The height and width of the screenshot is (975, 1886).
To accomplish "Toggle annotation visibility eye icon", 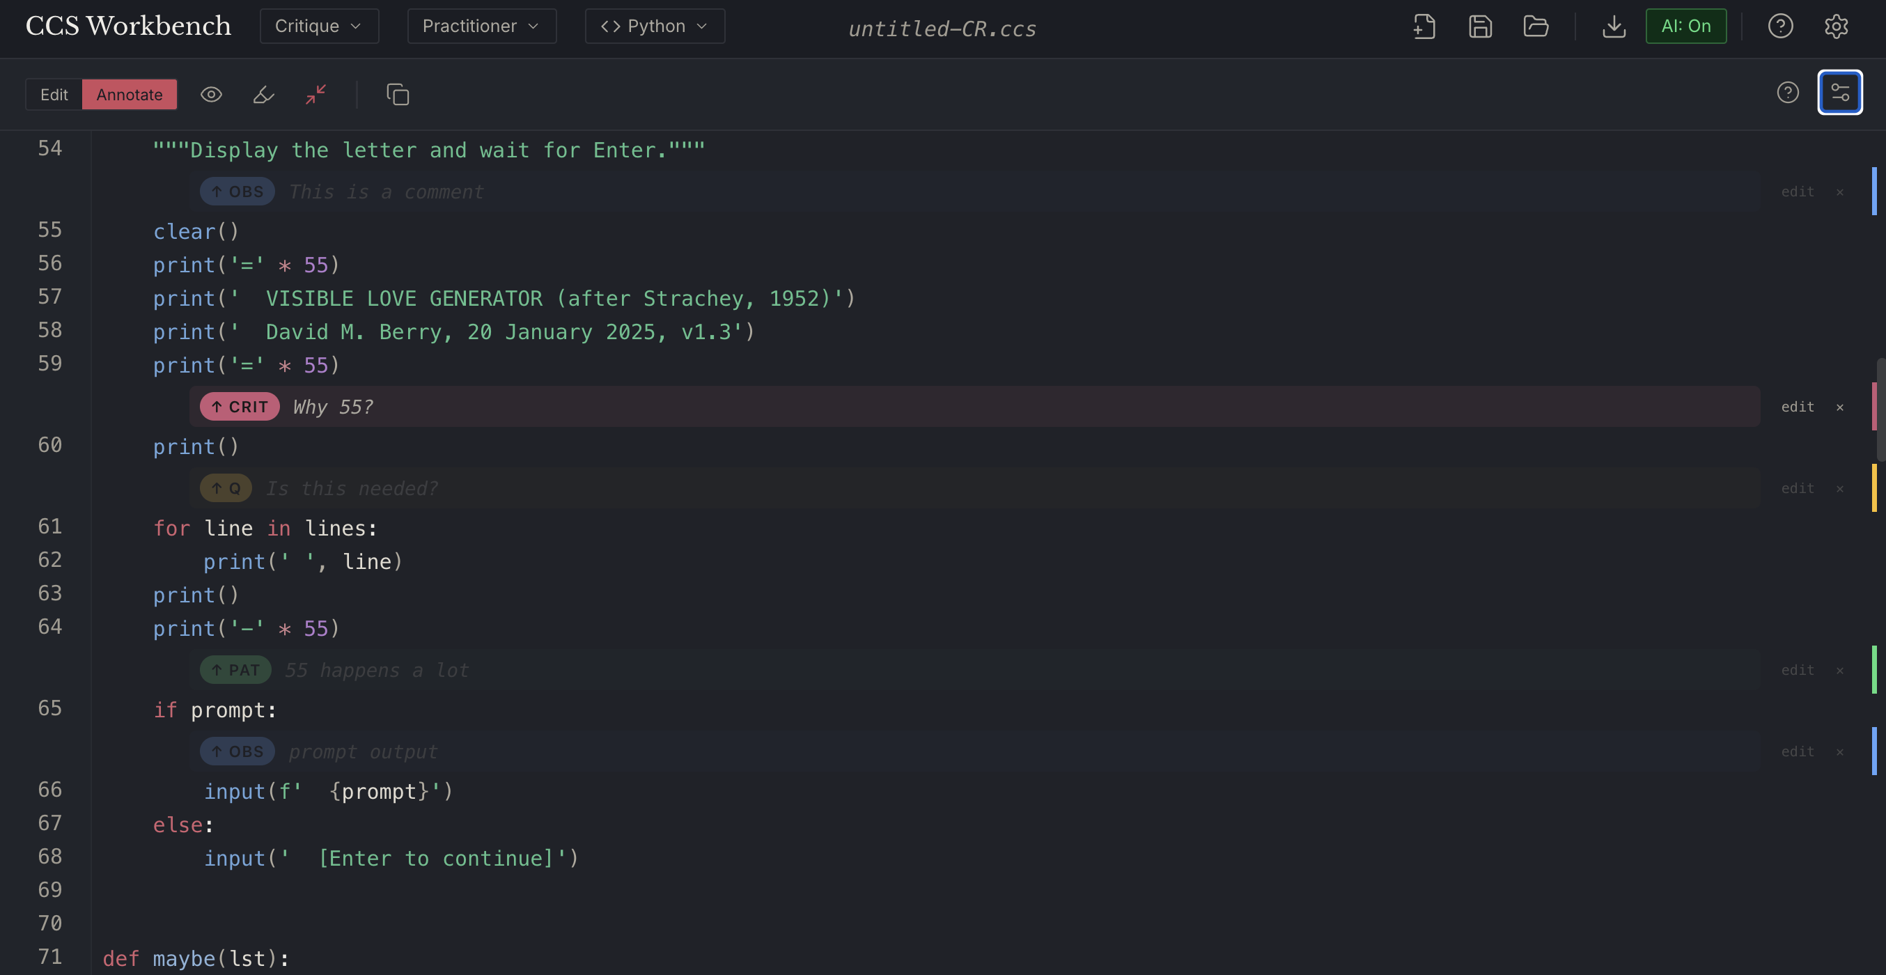I will click(x=211, y=95).
